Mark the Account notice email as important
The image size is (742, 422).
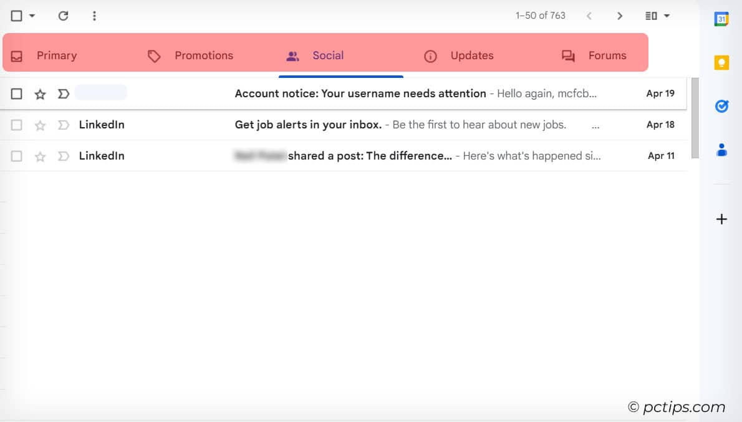[63, 94]
